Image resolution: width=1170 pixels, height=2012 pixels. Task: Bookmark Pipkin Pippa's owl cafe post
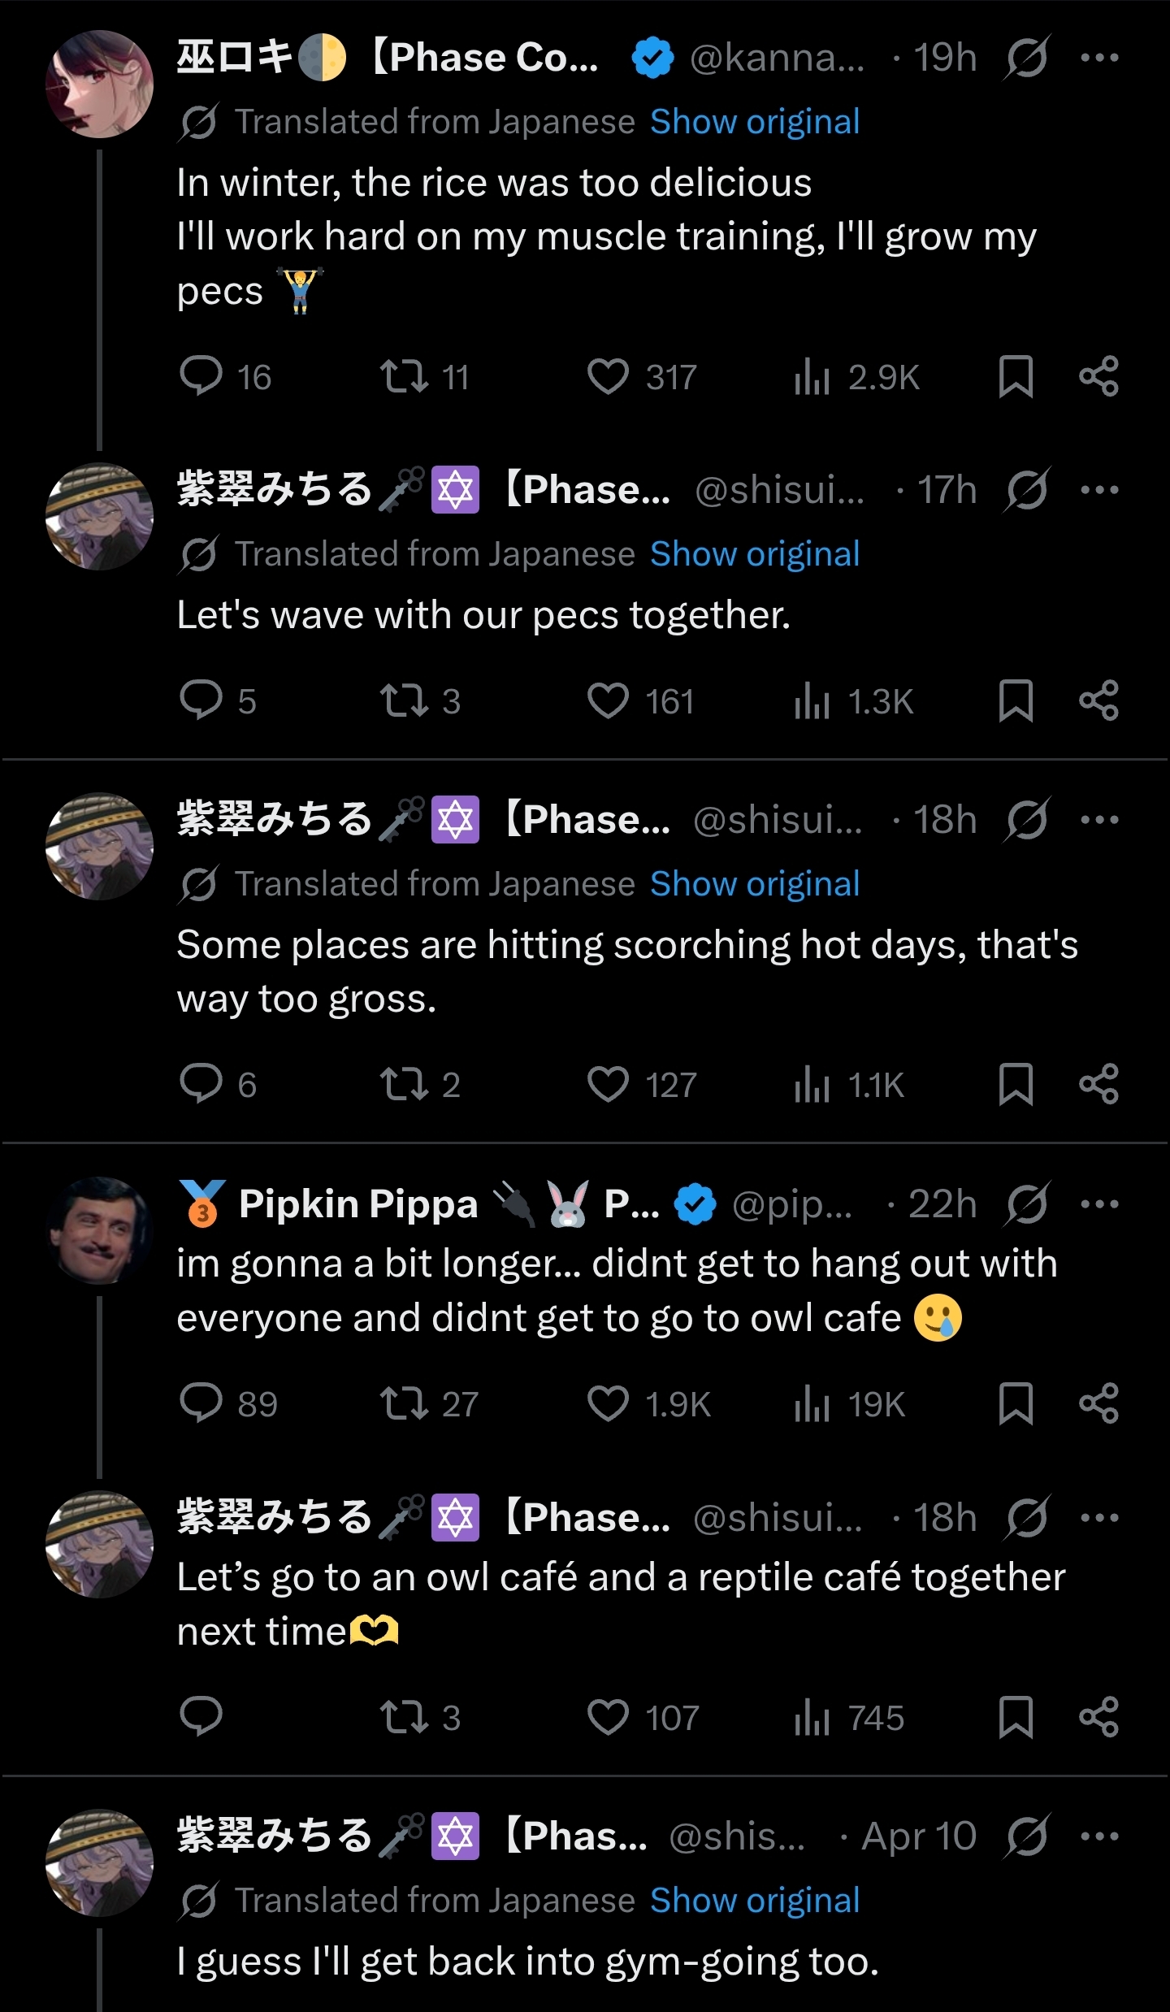coord(1016,1403)
